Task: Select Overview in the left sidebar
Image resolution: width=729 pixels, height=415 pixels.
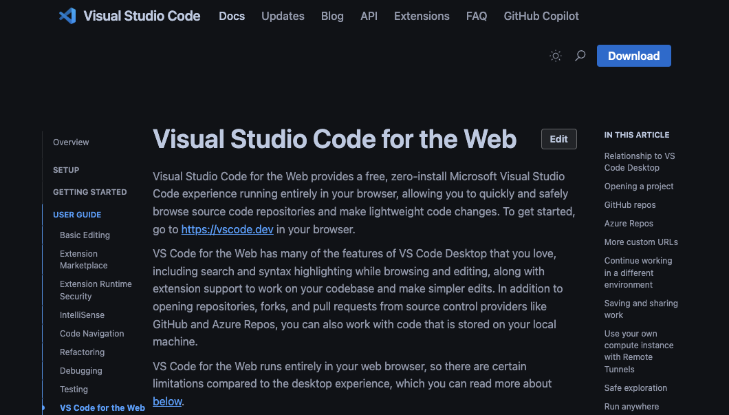Action: (71, 142)
